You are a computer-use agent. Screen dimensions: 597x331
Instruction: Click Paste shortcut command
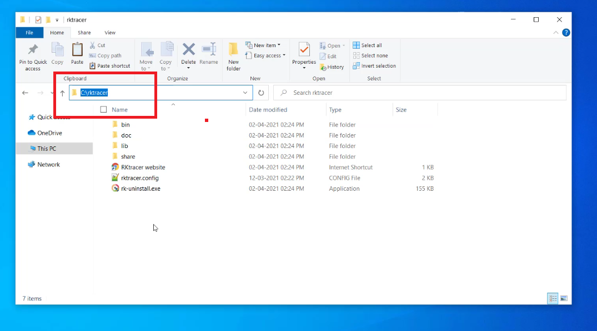[109, 66]
